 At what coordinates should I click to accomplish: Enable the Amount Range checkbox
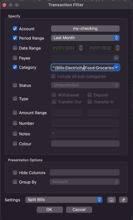[x=15, y=113]
